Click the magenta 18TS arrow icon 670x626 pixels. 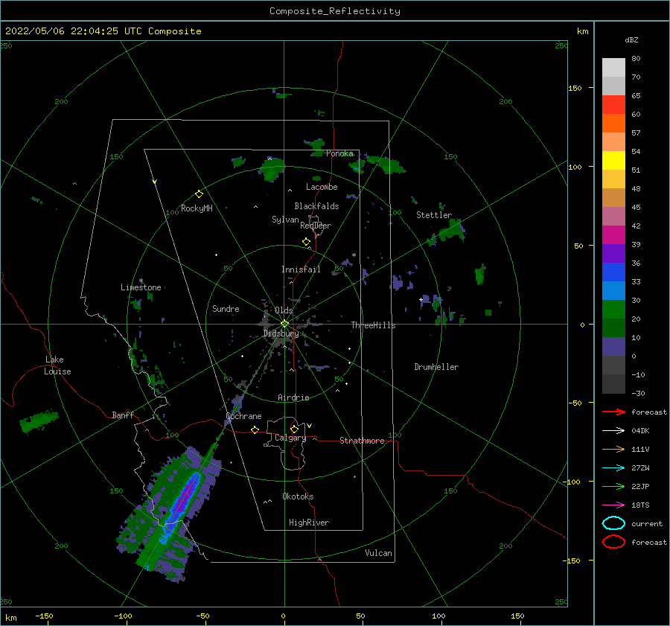(613, 505)
